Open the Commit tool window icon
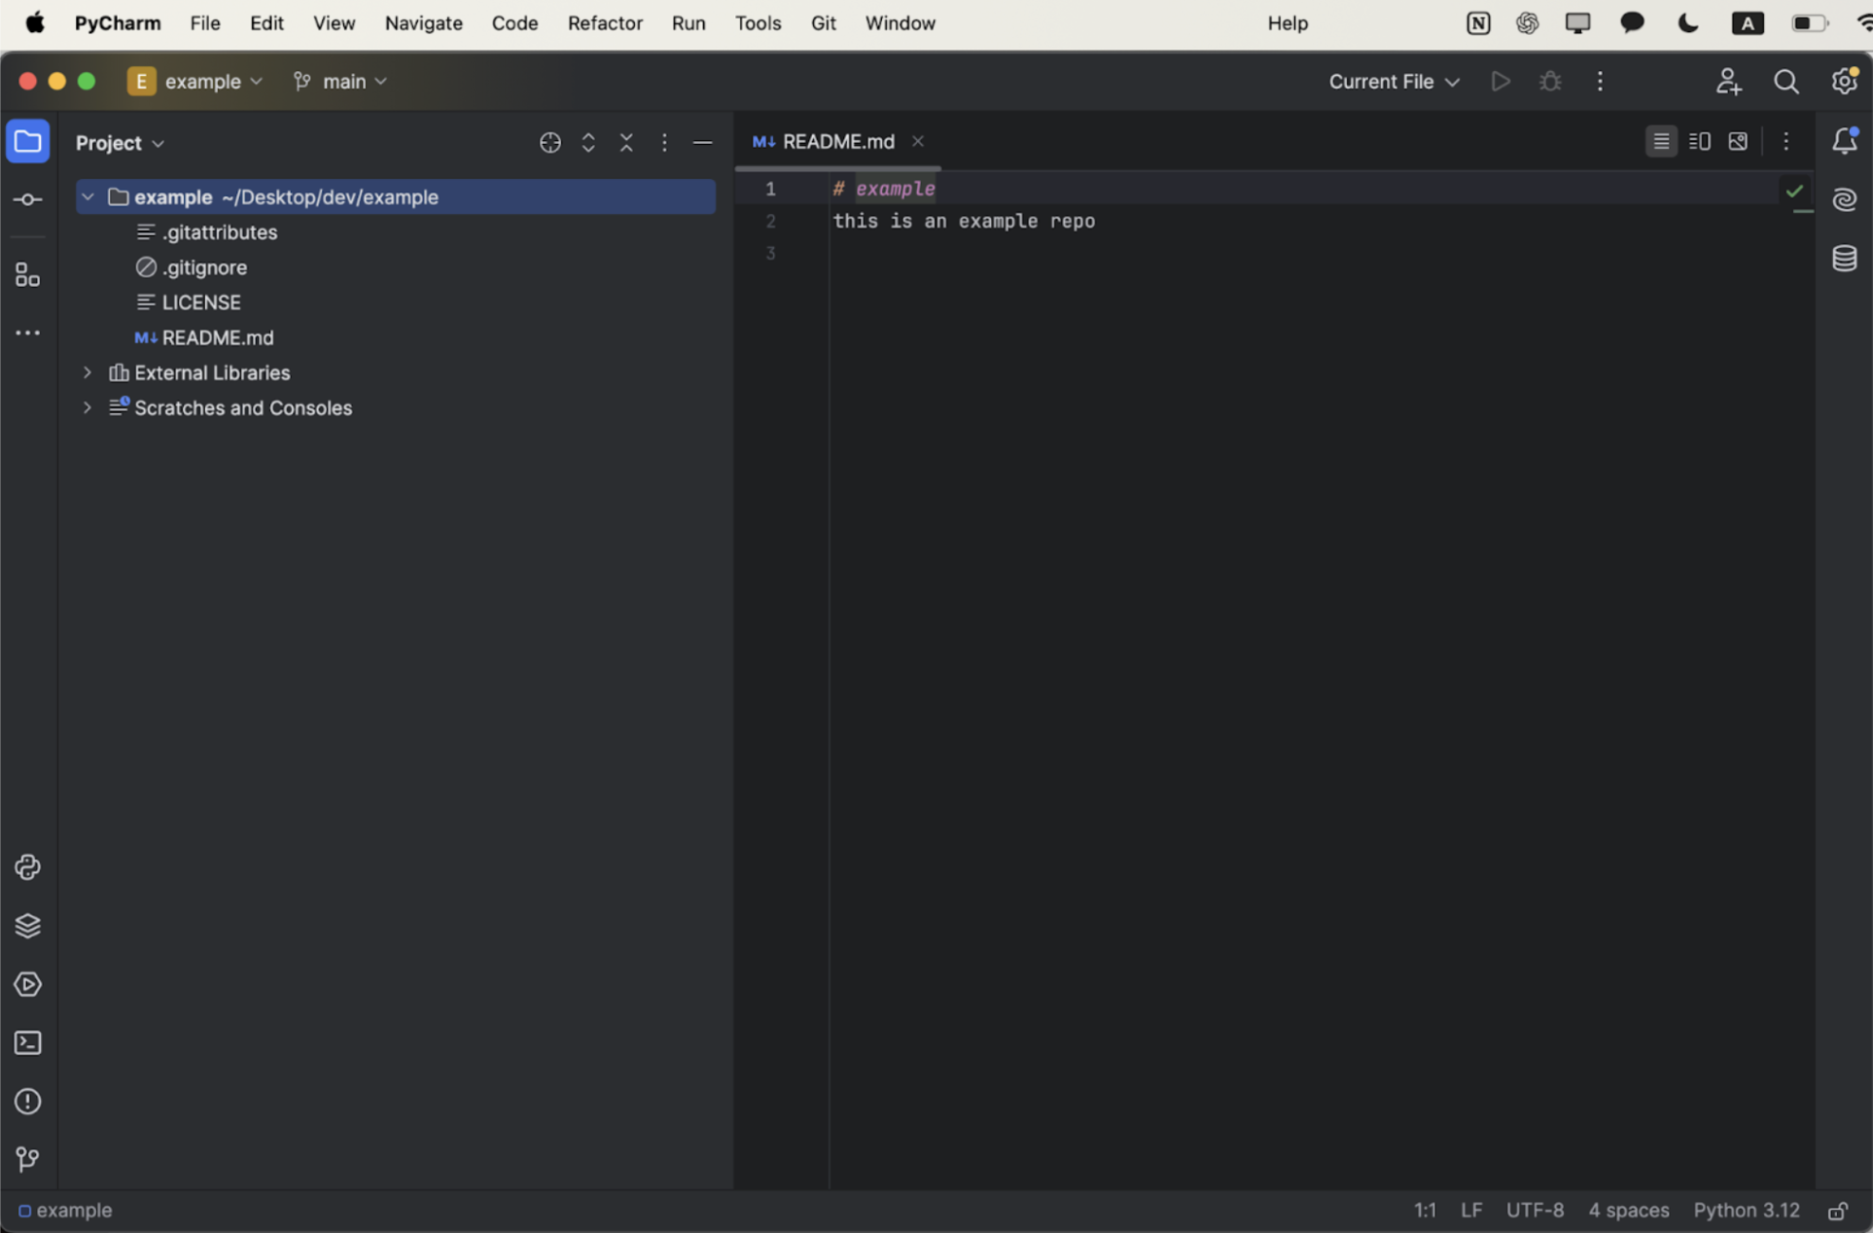 tap(27, 199)
